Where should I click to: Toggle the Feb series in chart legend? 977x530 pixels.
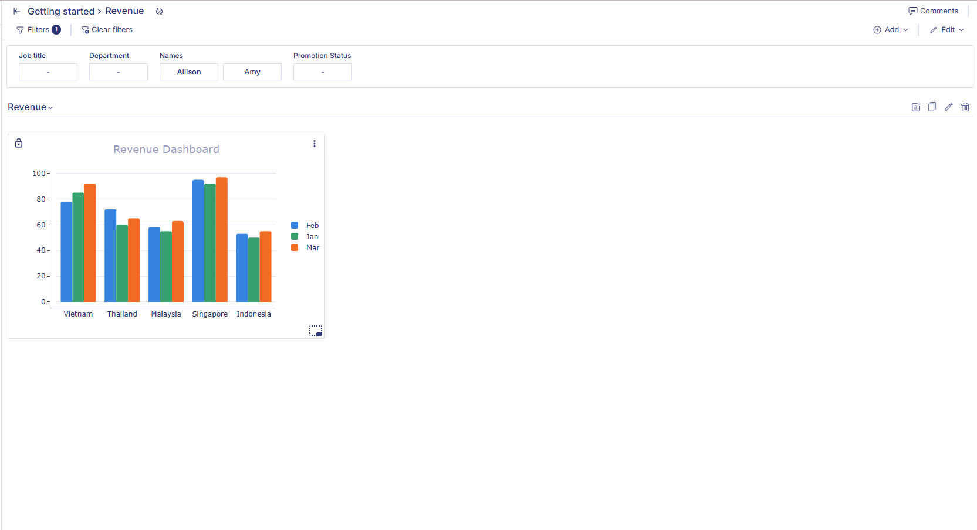pyautogui.click(x=305, y=226)
